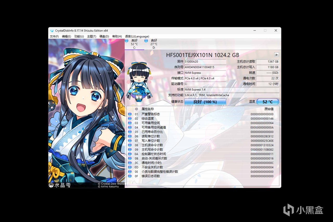Click the features field S.M.A.R.T., TRIM, VolatileWriteCache
This screenshot has height=222, width=333.
point(232,95)
